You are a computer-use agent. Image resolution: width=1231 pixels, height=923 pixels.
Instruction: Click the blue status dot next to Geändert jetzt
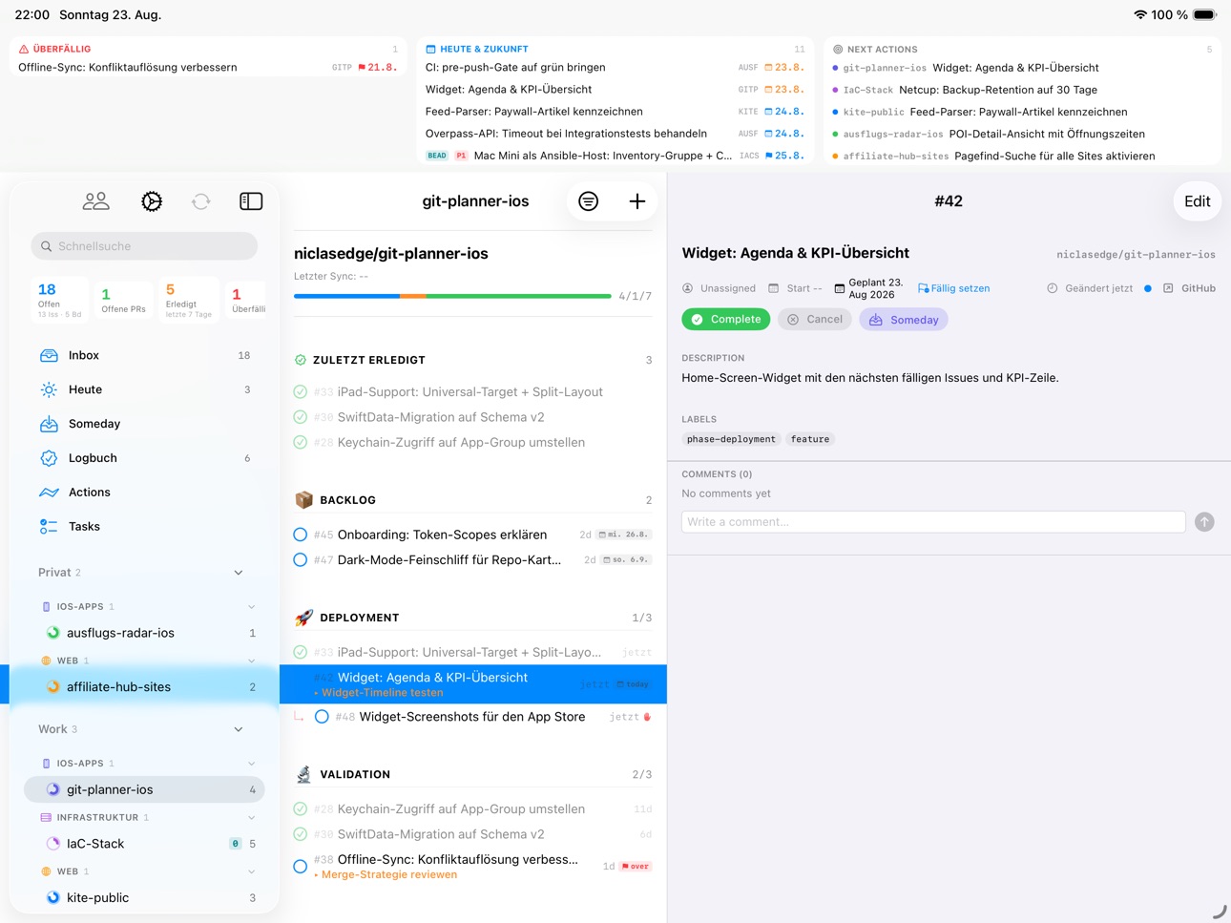(1148, 288)
